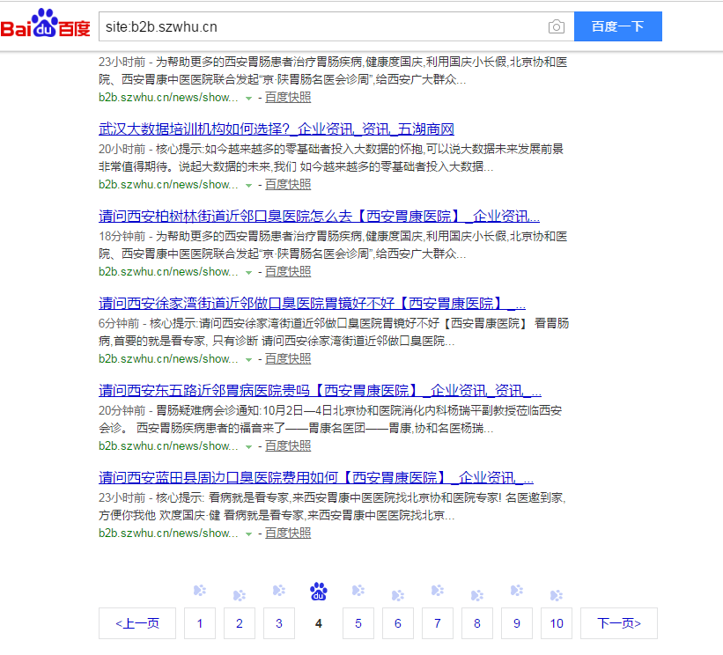
Task: Jump to results page 7
Action: (x=437, y=623)
